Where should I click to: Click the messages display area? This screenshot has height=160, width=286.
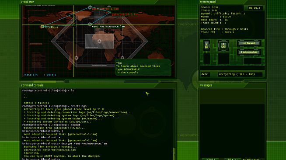click(232, 131)
